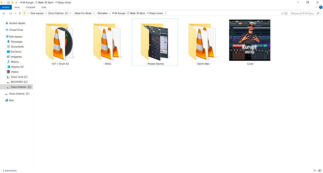The height and width of the screenshot is (173, 323).
Task: Click the 'Cover' file name label
Action: pyautogui.click(x=250, y=64)
